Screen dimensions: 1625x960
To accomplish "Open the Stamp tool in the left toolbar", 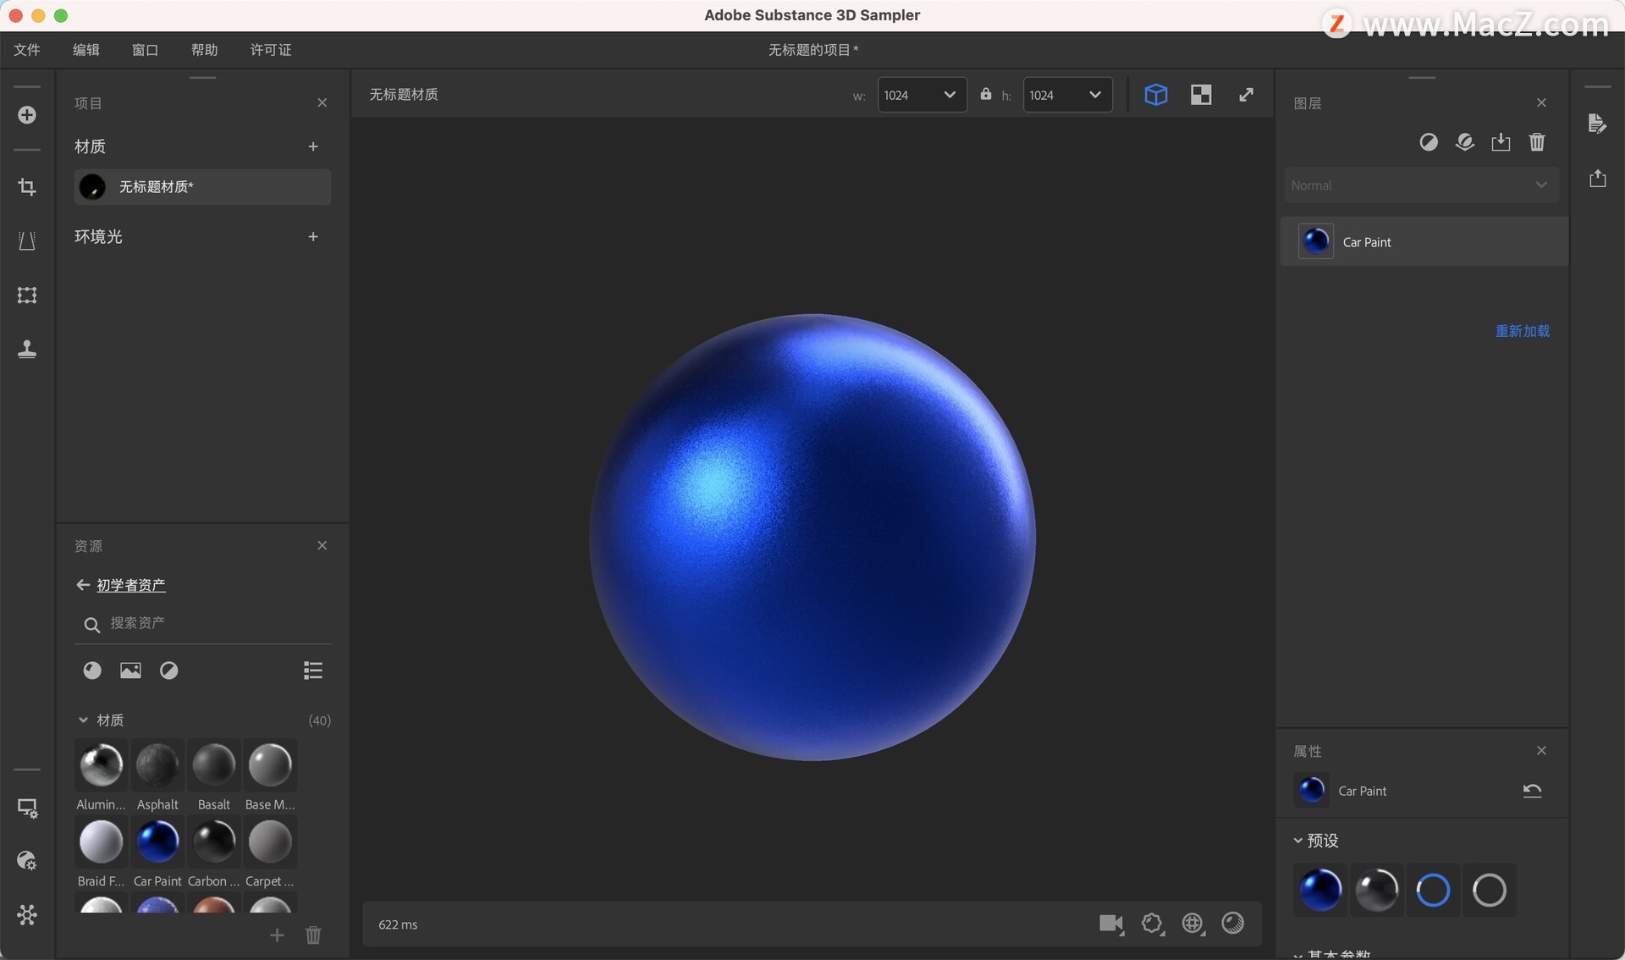I will click(26, 350).
